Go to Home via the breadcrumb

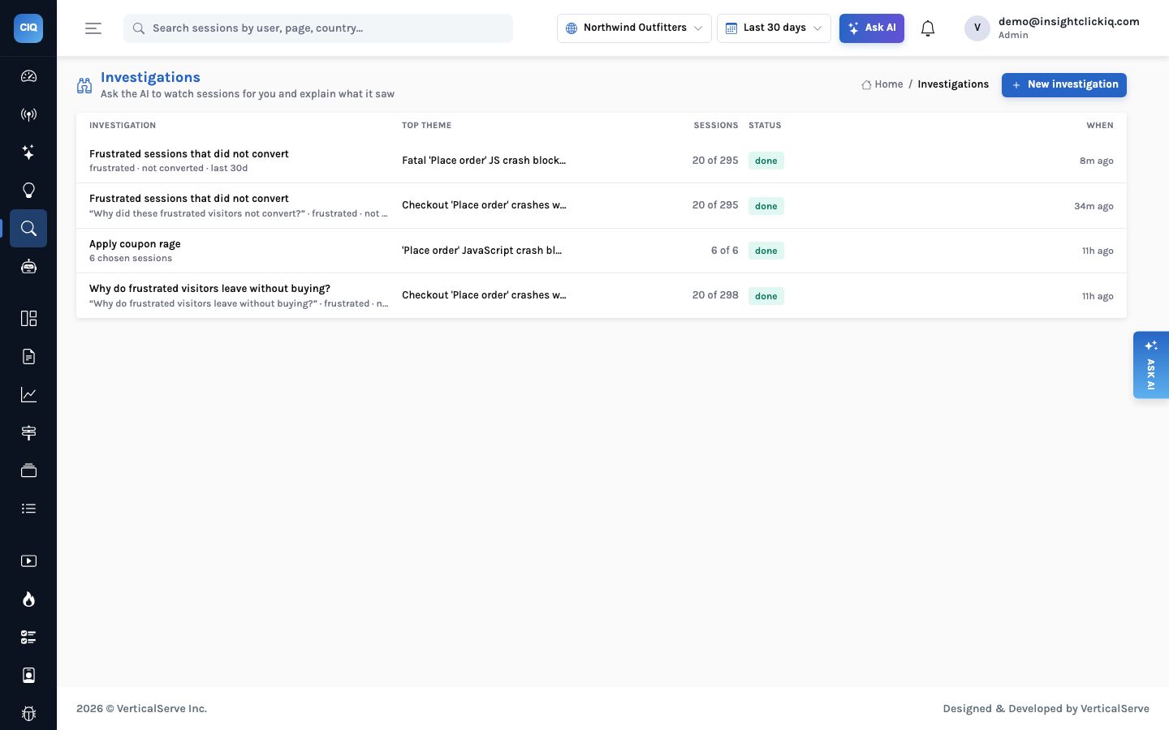[882, 84]
